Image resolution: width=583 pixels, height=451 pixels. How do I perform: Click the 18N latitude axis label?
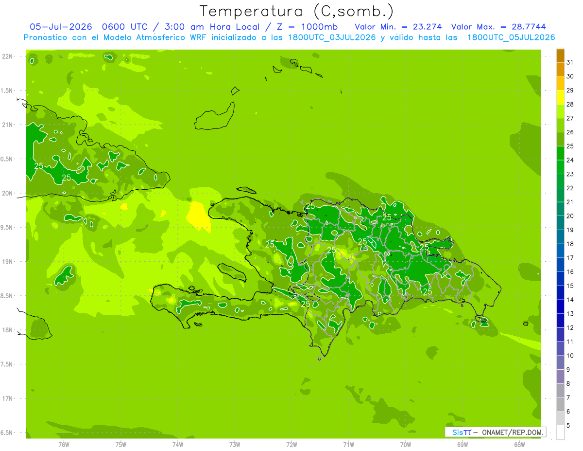click(x=8, y=330)
